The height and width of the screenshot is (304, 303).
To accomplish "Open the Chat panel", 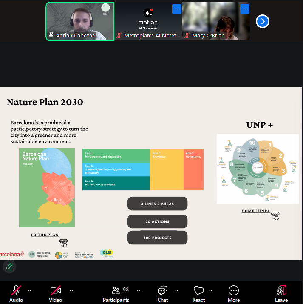I will coord(163,293).
